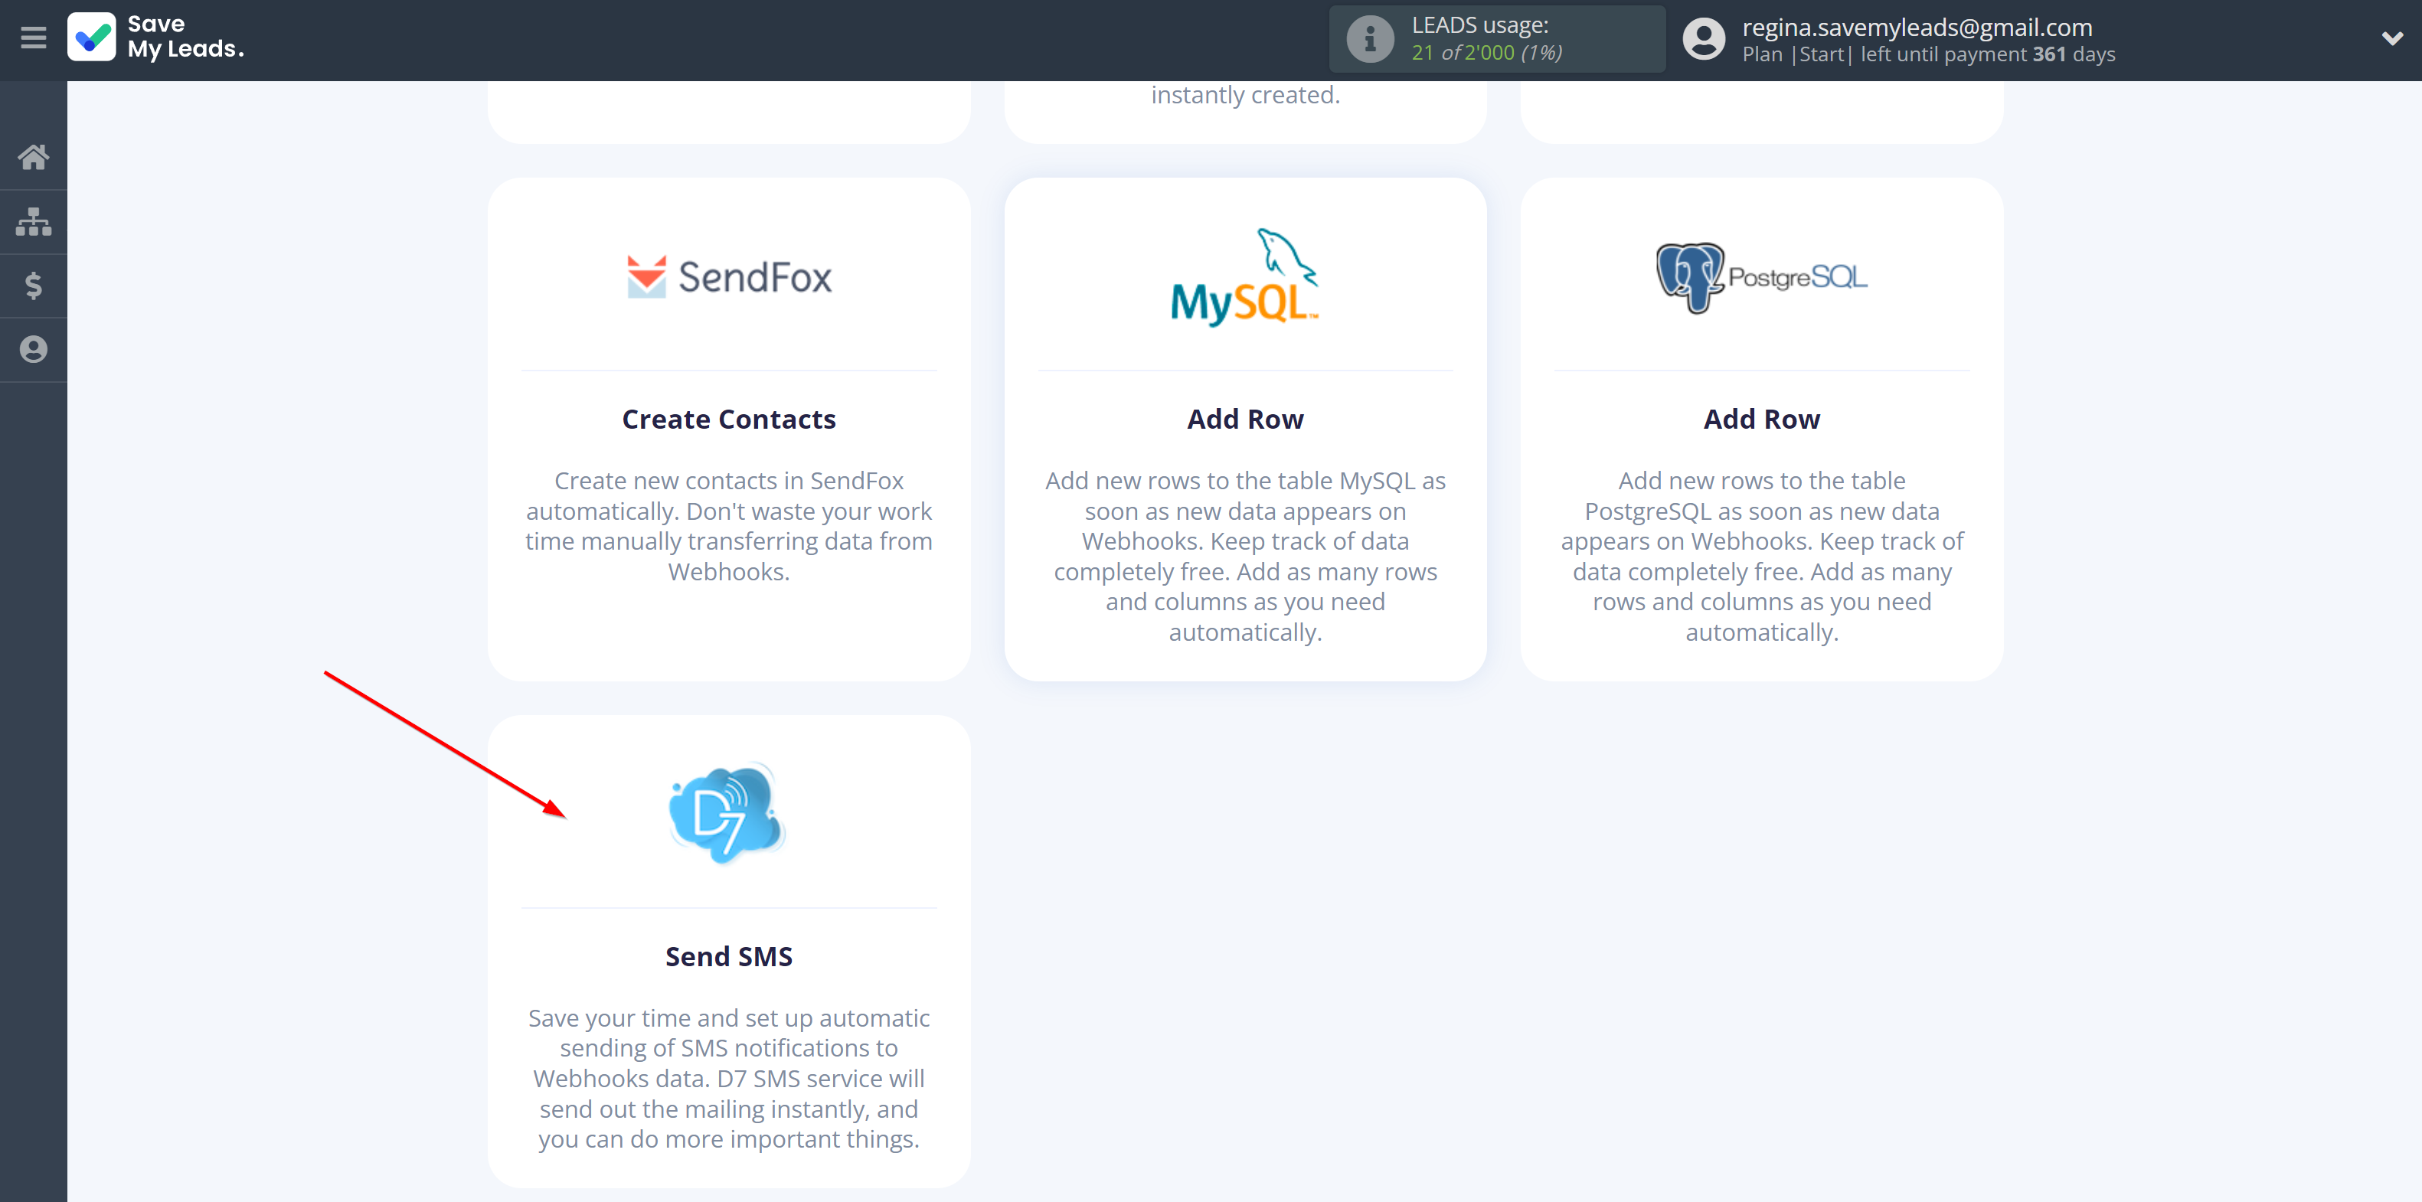Click the D7 SMS card description

729,1078
